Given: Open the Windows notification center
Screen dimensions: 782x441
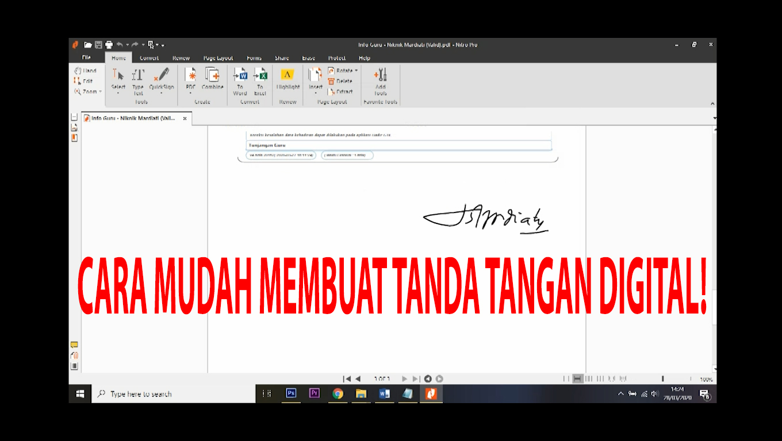Looking at the screenshot, I should click(704, 394).
